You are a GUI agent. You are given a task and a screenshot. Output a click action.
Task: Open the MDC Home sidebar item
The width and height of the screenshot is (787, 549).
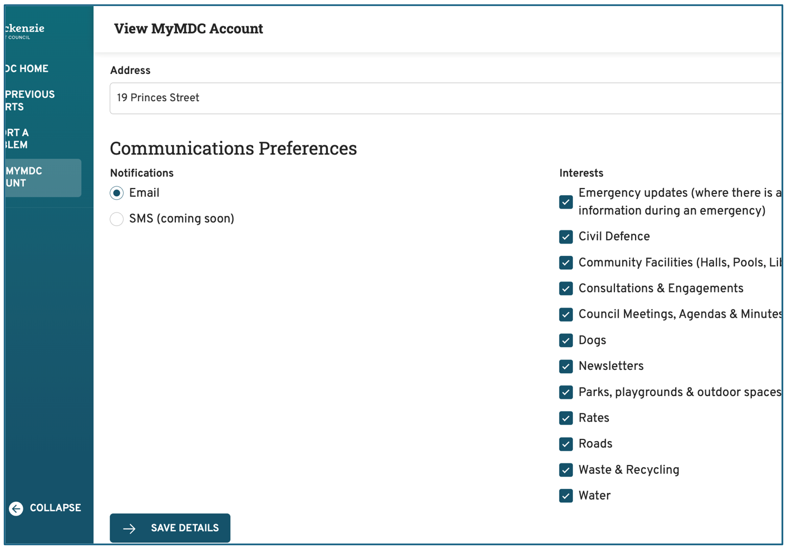click(x=27, y=69)
